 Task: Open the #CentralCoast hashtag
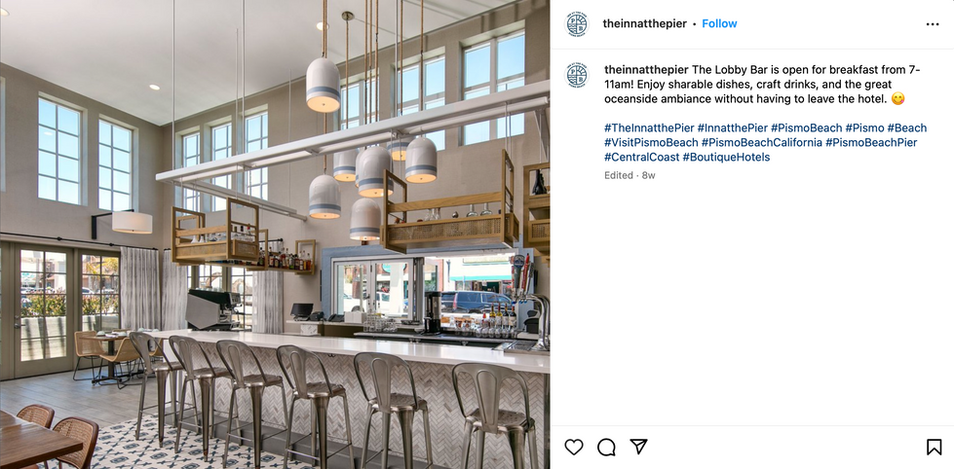pos(641,158)
